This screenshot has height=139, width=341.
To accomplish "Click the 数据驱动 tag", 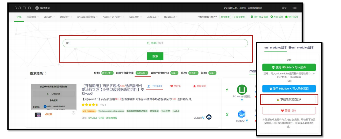I will [x=154, y=111].
